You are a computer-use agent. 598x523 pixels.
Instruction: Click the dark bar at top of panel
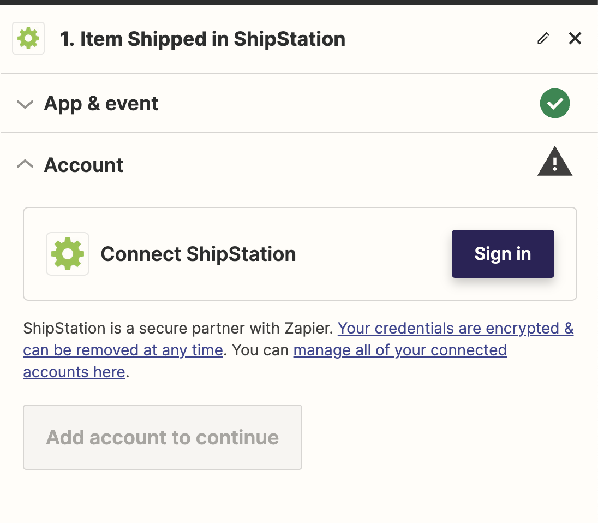click(299, 2)
